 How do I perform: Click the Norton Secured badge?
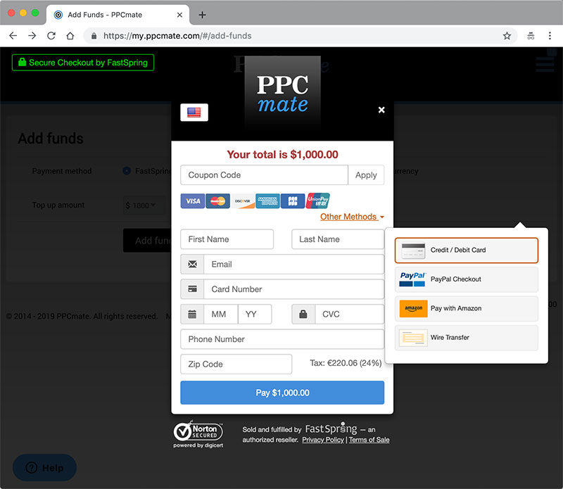click(x=198, y=435)
